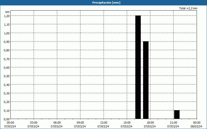Select the precipitation bar reaching 0,90 mm
The width and height of the screenshot is (207, 129).
click(146, 80)
